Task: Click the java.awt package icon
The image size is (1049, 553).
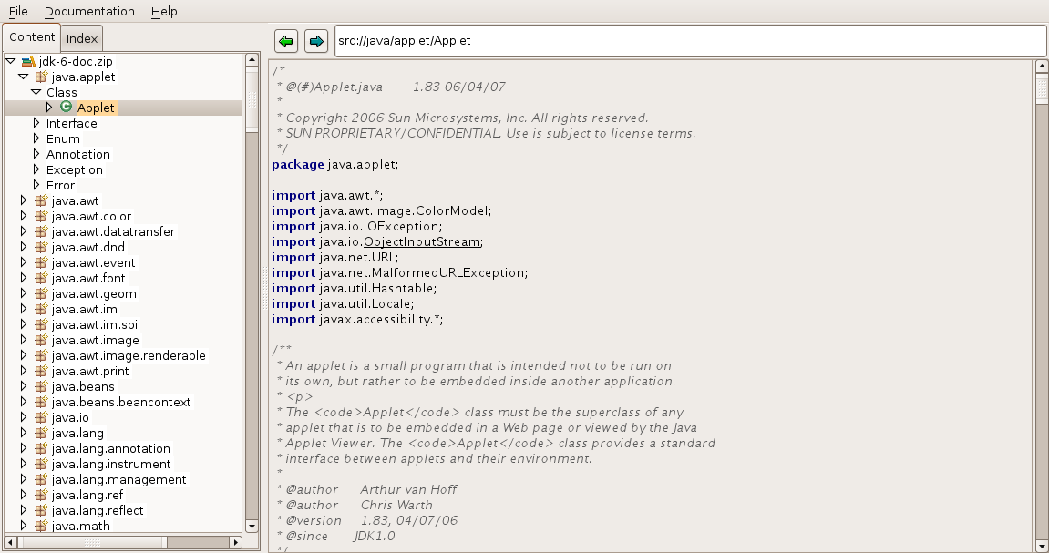Action: (41, 200)
